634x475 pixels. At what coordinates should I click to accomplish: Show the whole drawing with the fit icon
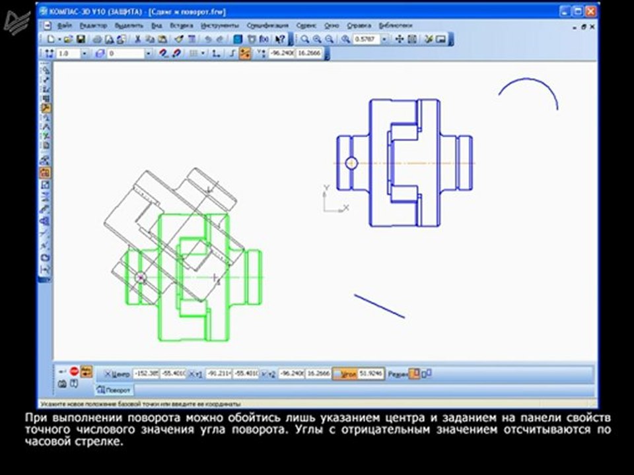tap(441, 39)
